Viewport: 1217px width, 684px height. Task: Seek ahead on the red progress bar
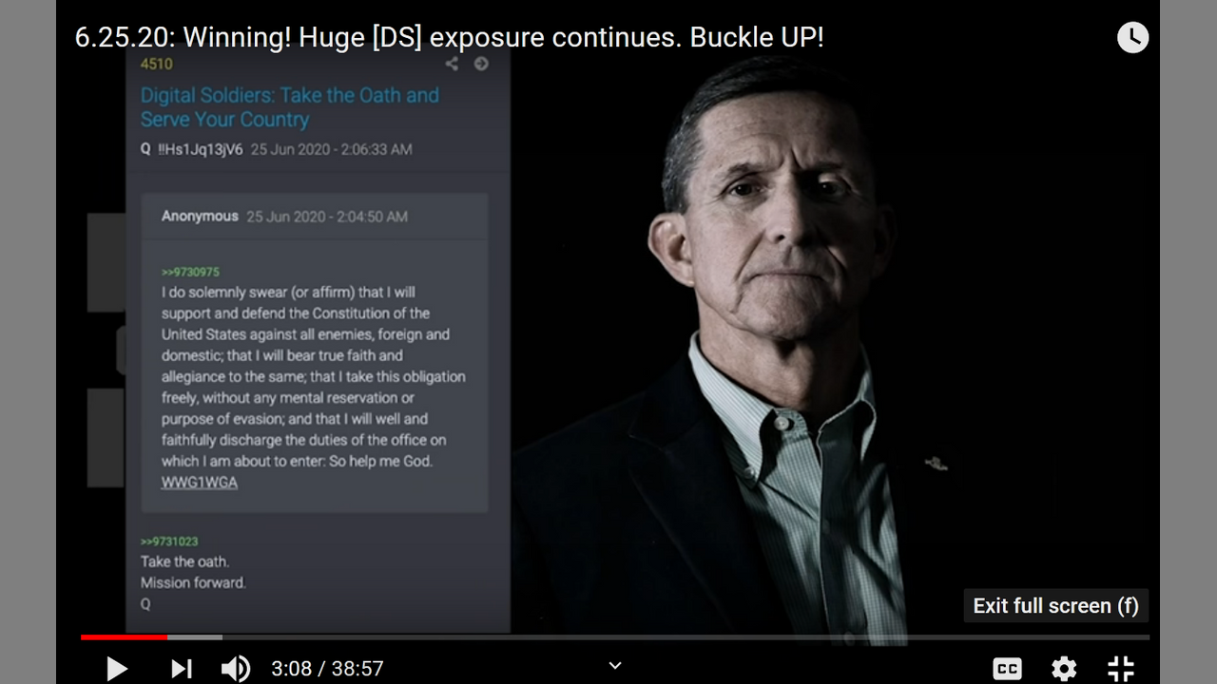click(x=615, y=636)
